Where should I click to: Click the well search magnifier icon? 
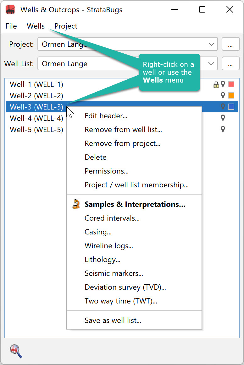coord(16,351)
